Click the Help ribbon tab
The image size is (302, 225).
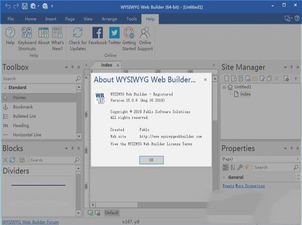[x=150, y=19]
